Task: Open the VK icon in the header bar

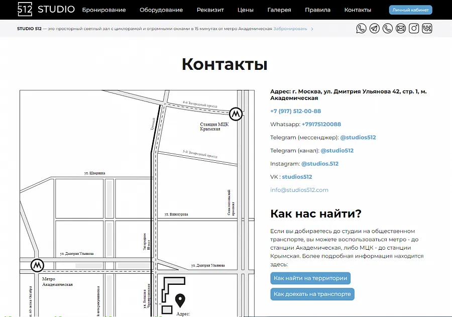Action: [x=427, y=29]
